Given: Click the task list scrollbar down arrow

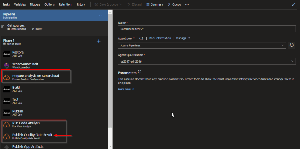Looking at the screenshot, I should click(110, 146).
